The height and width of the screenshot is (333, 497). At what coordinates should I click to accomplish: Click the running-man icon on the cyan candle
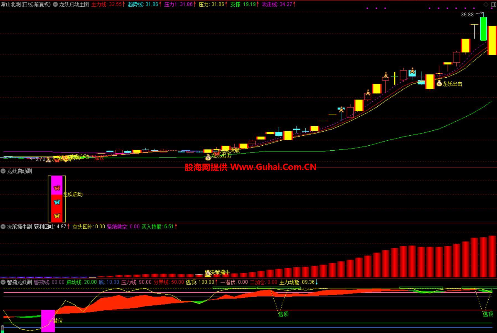coord(412,71)
